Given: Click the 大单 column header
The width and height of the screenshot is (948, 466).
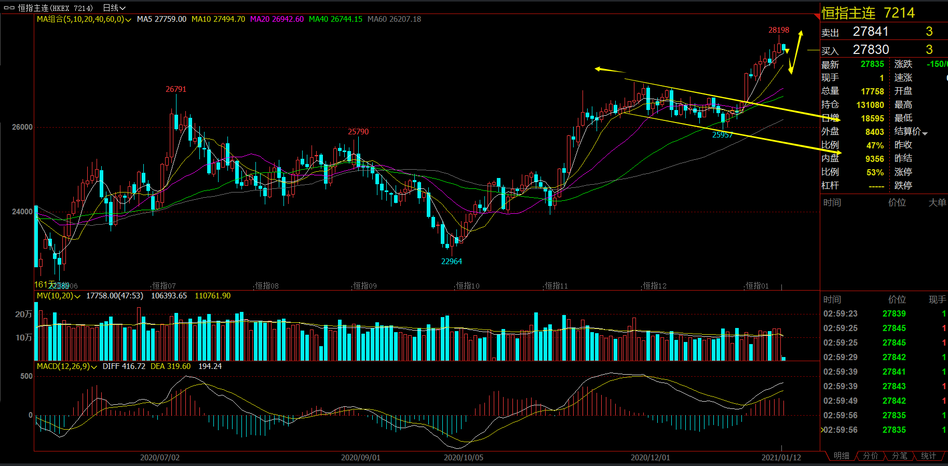Looking at the screenshot, I should pos(937,202).
